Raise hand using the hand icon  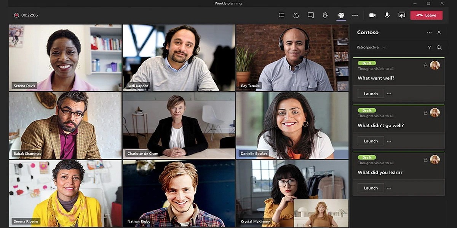pos(325,15)
